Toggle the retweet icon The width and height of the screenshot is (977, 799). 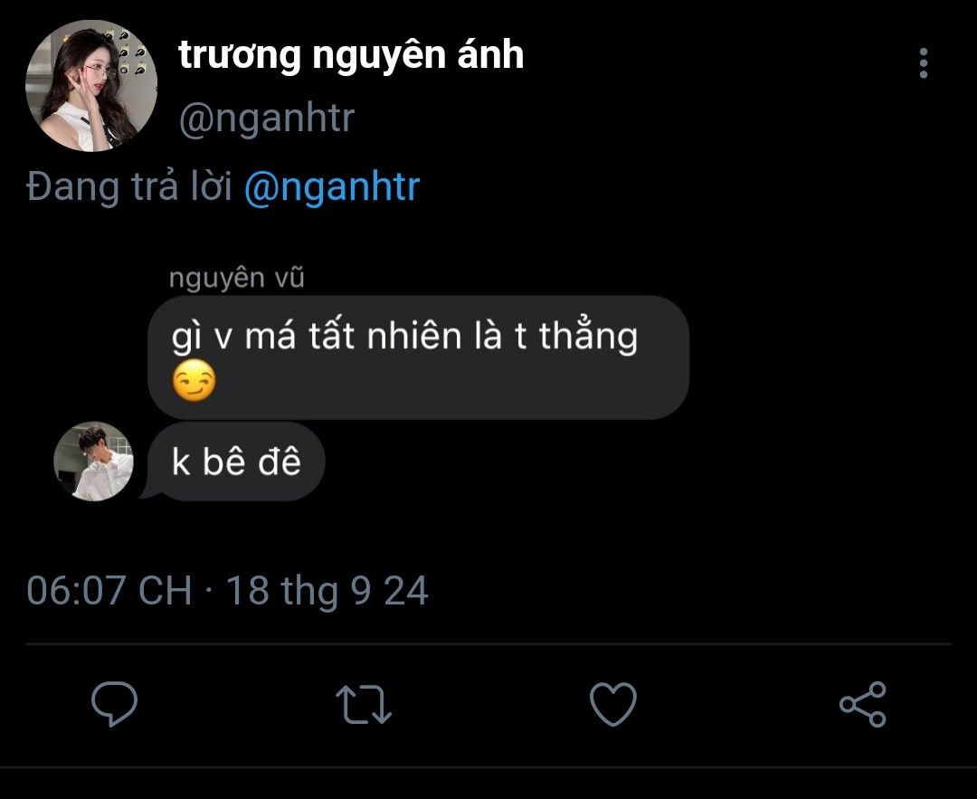364,705
